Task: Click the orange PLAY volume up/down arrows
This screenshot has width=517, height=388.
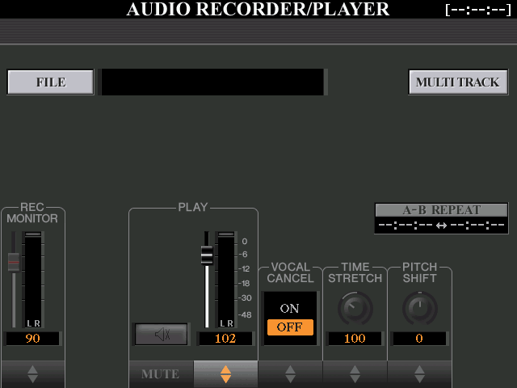Action: click(225, 374)
